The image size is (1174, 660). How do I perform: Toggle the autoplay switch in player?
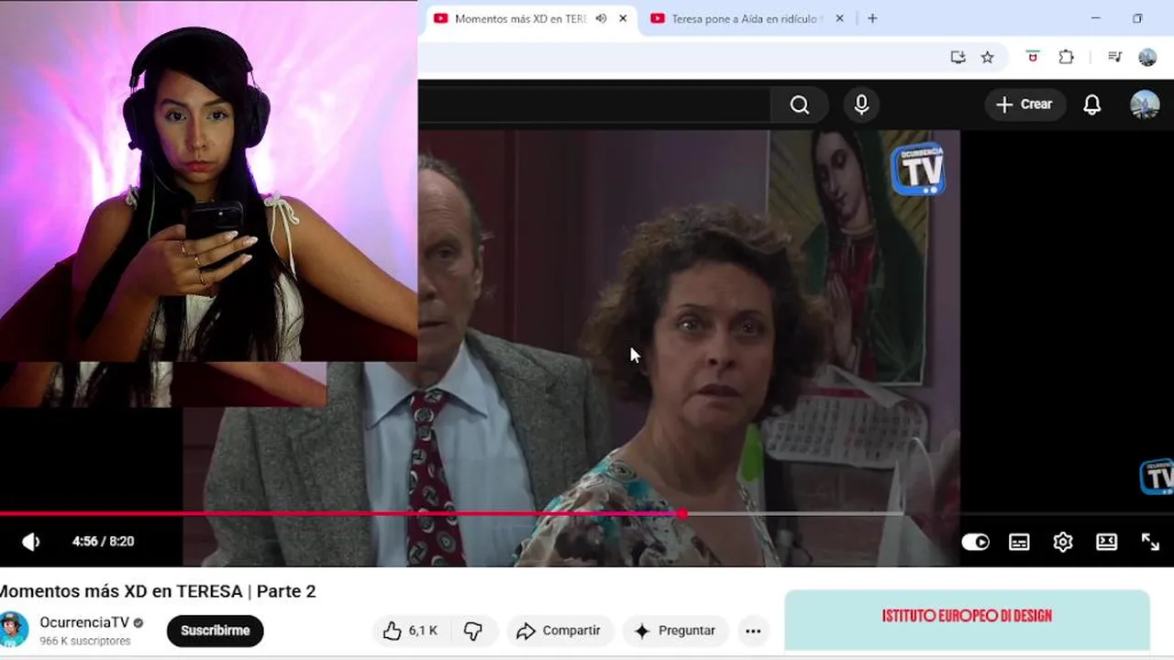tap(975, 542)
